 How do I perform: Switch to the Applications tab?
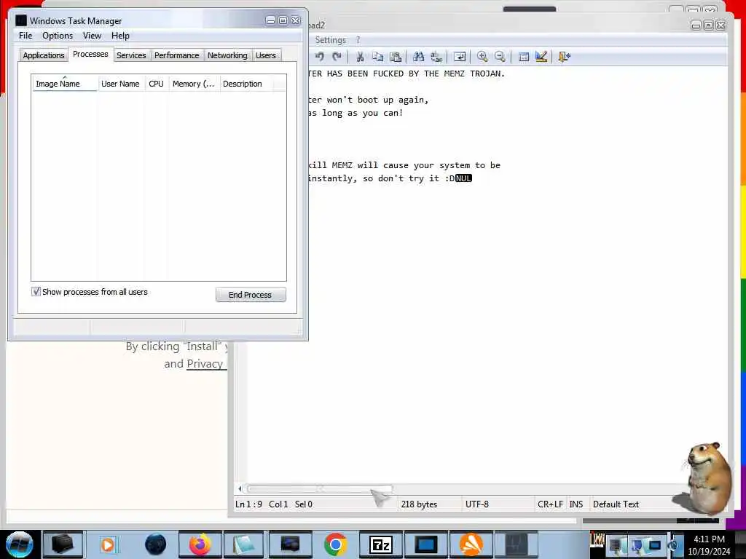coord(44,55)
